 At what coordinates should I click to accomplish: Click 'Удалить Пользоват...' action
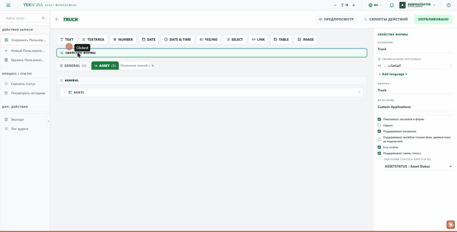click(x=25, y=60)
